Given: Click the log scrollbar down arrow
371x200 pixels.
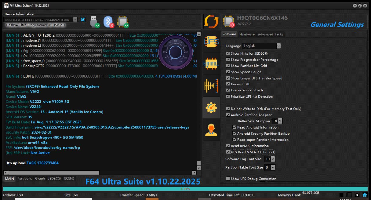Looking at the screenshot, I should pyautogui.click(x=199, y=168).
